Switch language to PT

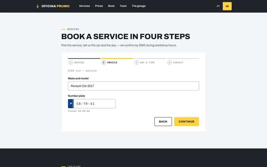tap(218, 6)
